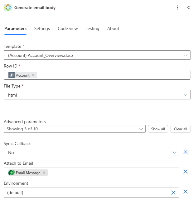Click the Email Message token icon
This screenshot has width=193, height=201.
[12, 173]
